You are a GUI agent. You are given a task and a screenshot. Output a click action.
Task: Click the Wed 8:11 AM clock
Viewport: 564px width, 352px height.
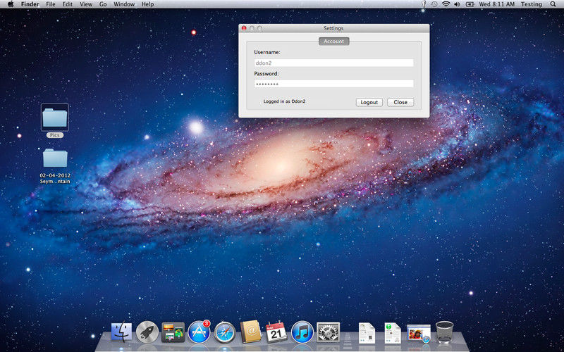[497, 4]
